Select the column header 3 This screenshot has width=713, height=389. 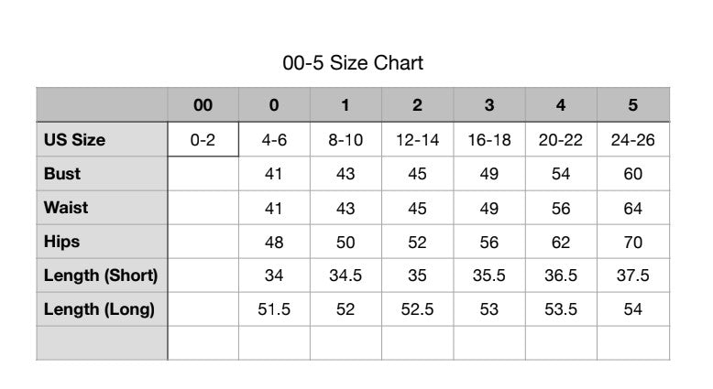[x=489, y=105]
